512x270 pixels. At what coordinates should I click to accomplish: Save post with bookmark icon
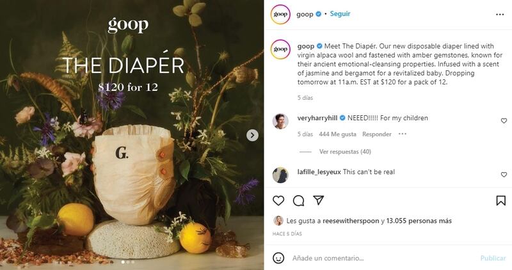pyautogui.click(x=501, y=200)
